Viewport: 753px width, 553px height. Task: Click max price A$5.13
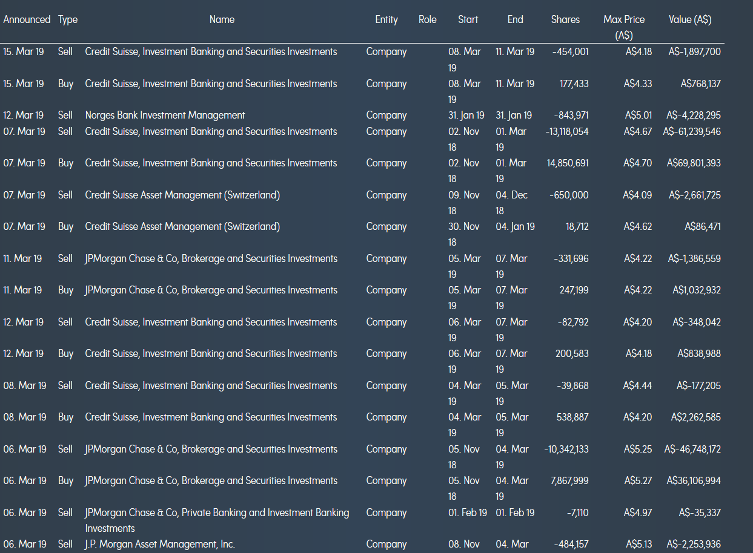coord(639,544)
